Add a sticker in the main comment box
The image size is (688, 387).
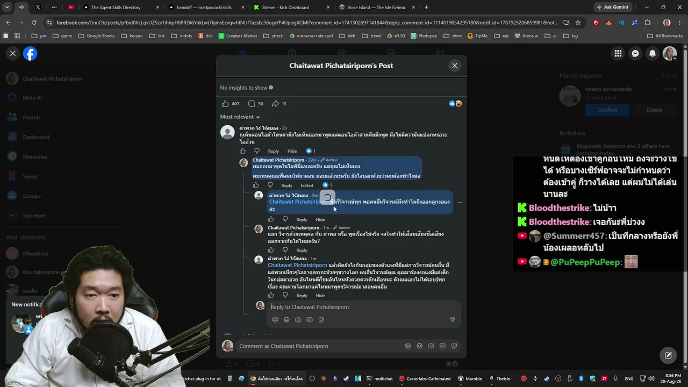tap(454, 346)
